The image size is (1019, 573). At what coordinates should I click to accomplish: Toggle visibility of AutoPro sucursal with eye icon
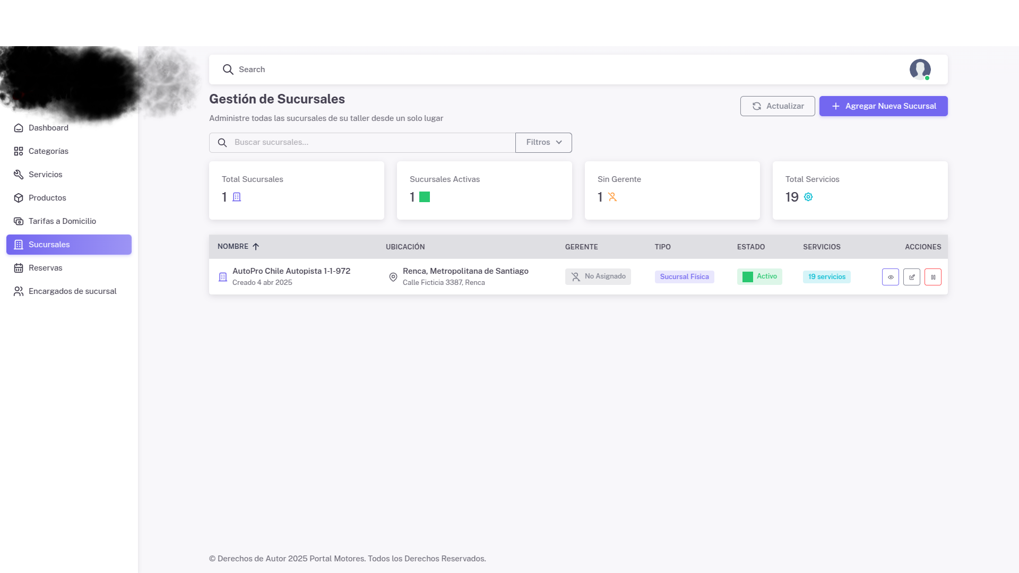(891, 276)
